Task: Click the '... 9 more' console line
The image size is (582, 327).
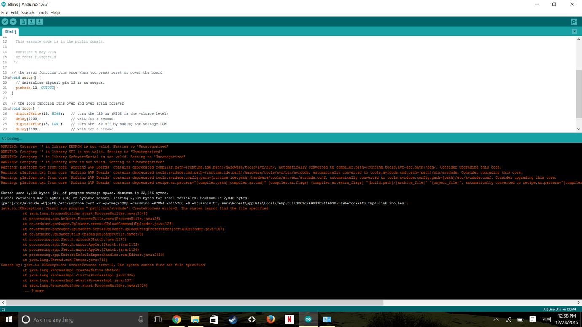Action: tap(33, 291)
